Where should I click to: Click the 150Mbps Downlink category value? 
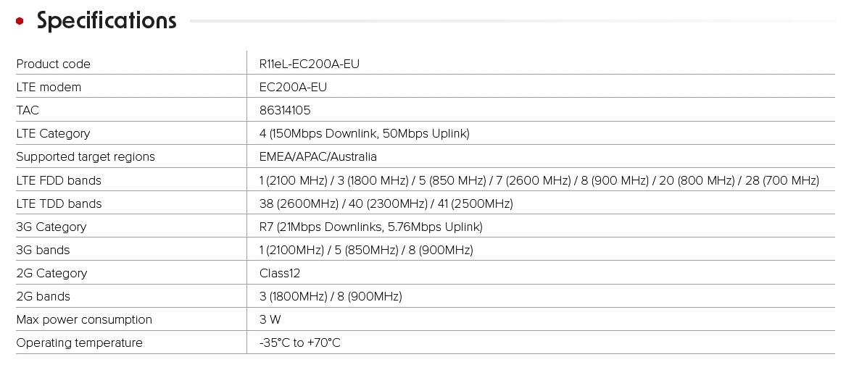pyautogui.click(x=364, y=133)
